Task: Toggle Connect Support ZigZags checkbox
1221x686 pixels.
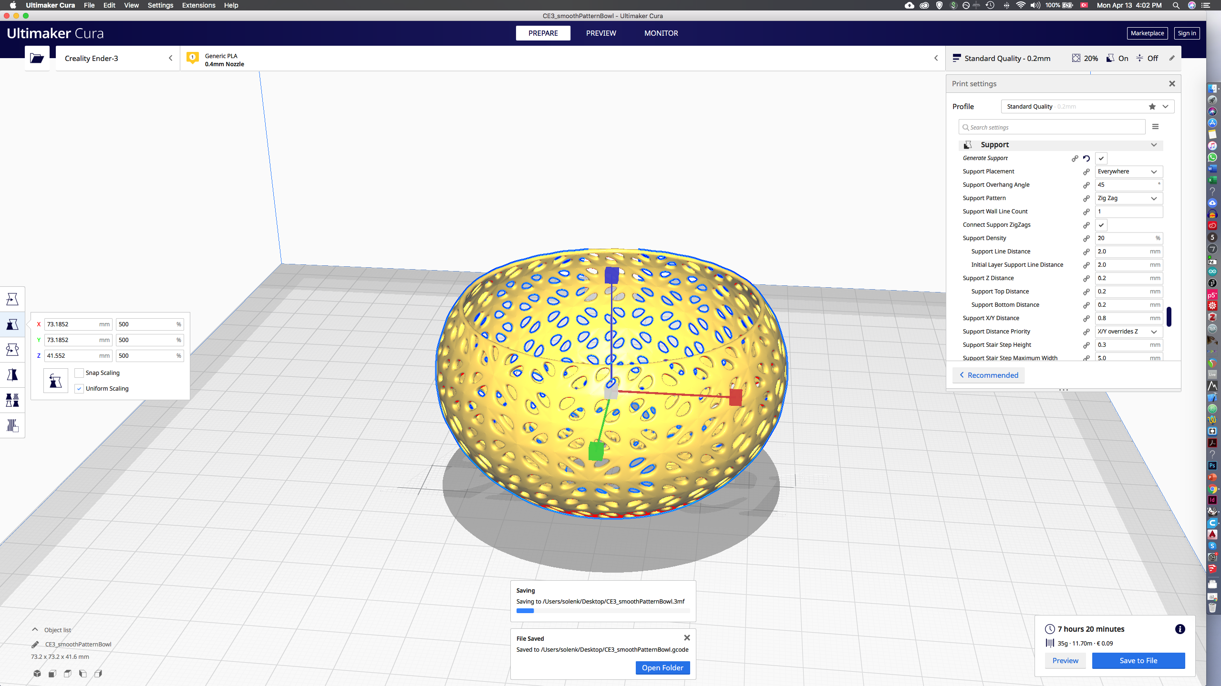Action: pyautogui.click(x=1101, y=225)
